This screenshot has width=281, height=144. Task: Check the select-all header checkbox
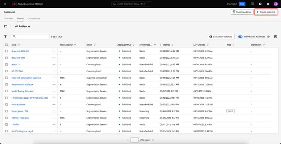click(x=6, y=45)
